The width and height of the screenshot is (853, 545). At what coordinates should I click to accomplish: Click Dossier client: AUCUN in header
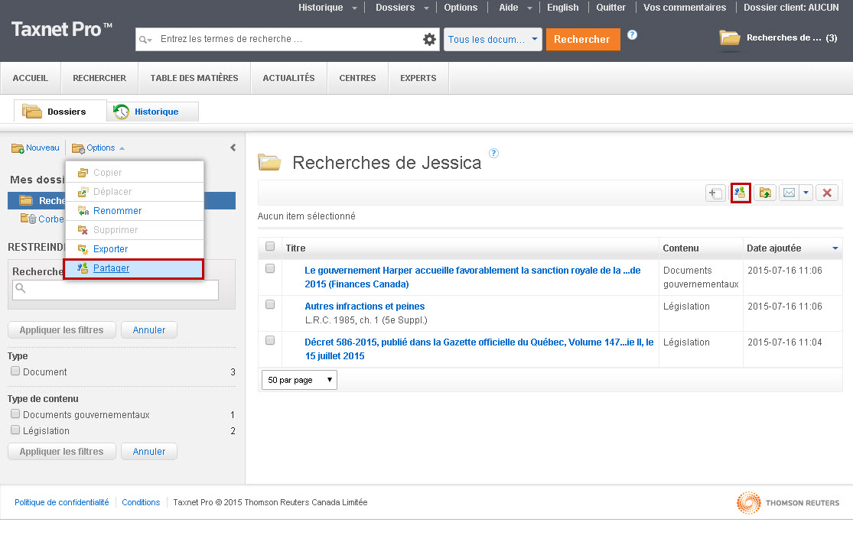[791, 8]
